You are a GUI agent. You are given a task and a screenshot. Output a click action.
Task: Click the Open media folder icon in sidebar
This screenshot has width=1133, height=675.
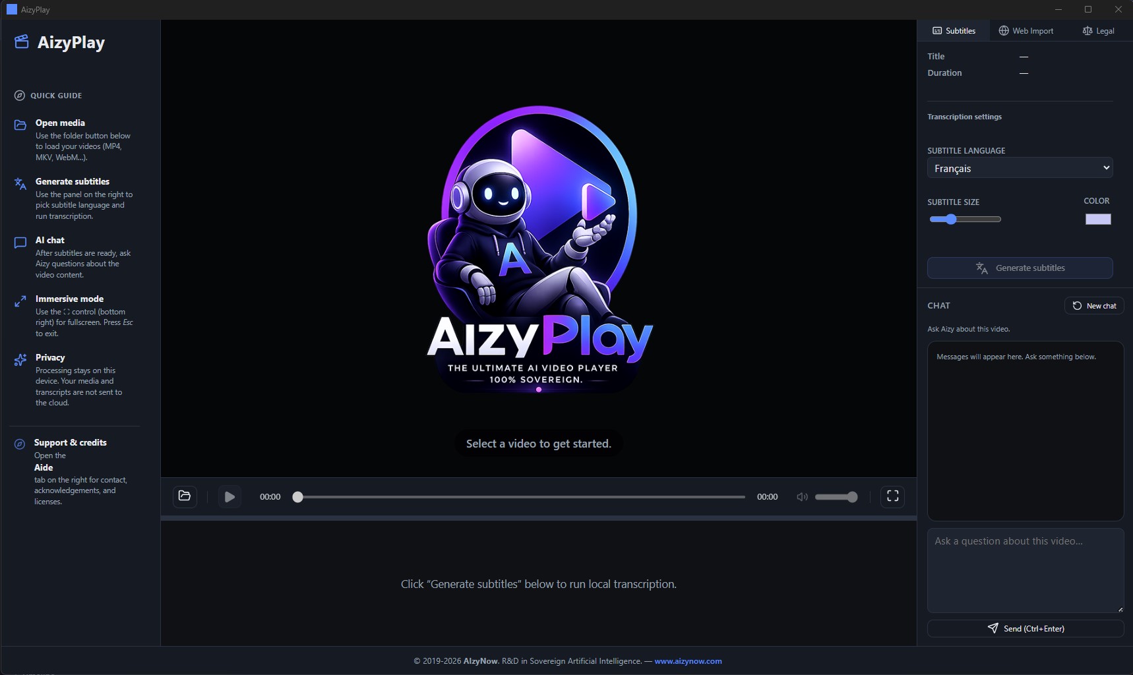click(x=20, y=125)
